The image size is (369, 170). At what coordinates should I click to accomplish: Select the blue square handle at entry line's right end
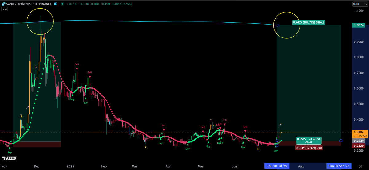341,141
